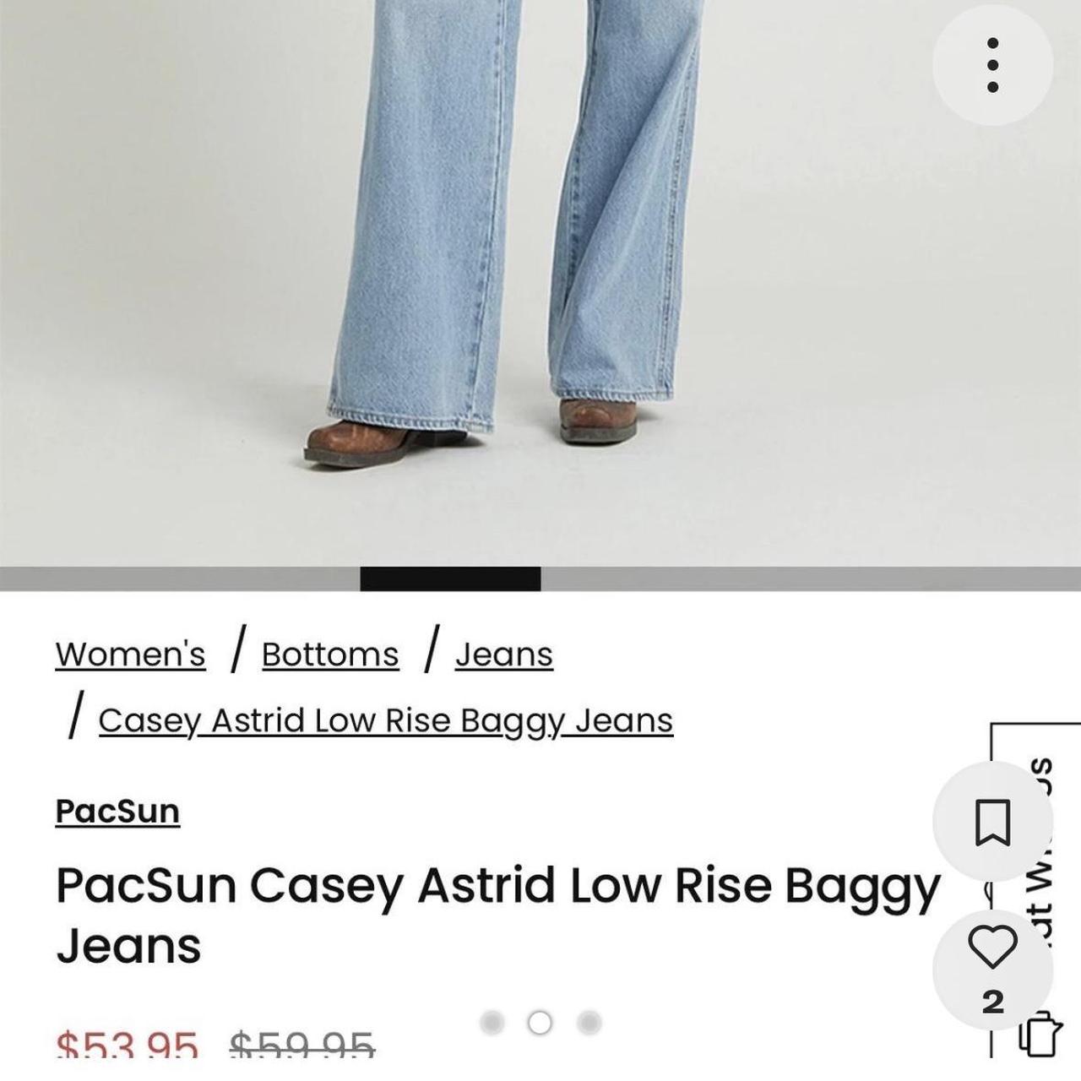The image size is (1081, 1081).
Task: Like the listing with the heart icon
Action: coord(993,947)
